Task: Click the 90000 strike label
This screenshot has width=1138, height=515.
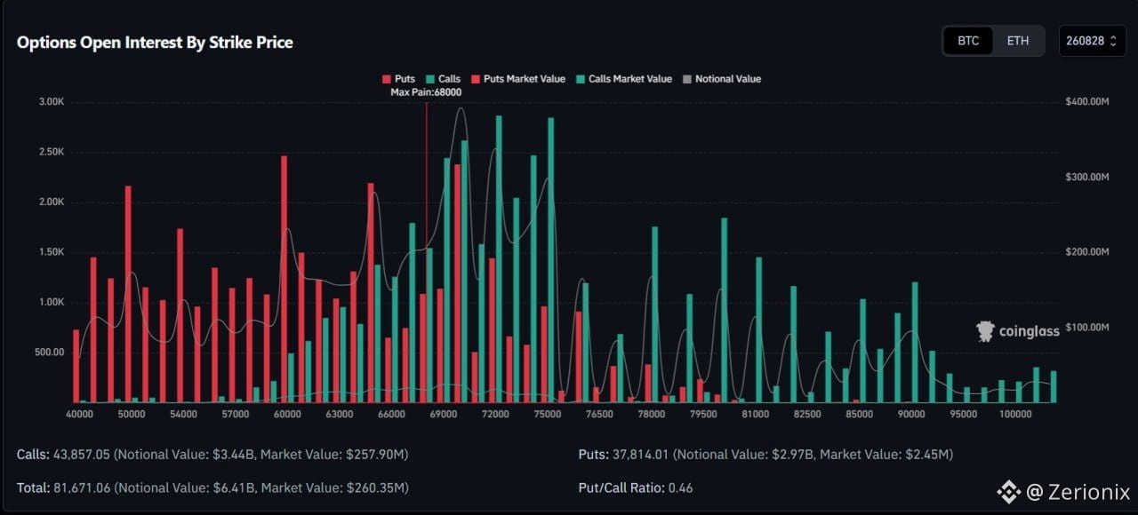Action: (x=911, y=414)
